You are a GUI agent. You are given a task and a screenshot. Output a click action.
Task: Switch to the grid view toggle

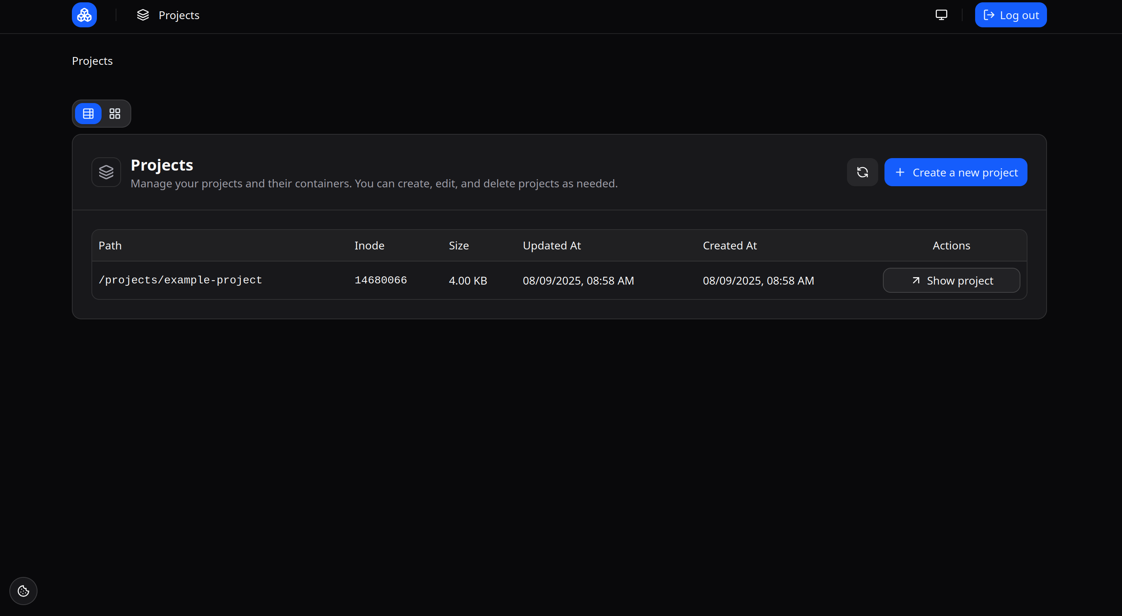[115, 114]
